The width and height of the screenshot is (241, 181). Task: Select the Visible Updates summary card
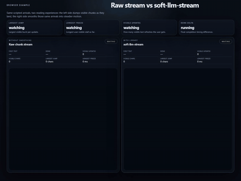point(149,28)
